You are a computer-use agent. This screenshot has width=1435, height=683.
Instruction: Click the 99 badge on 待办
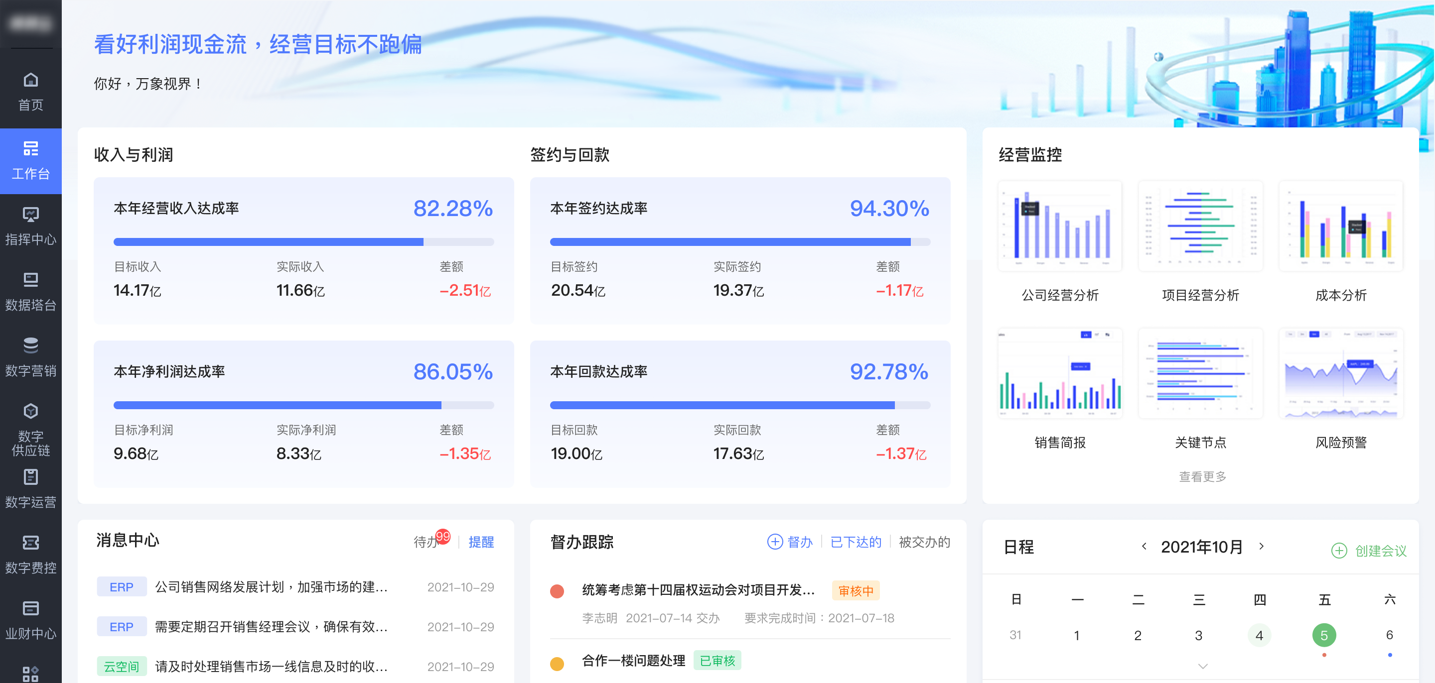click(x=443, y=537)
